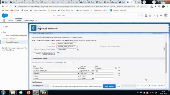Expand the Object Manager chevron menu

36,21
